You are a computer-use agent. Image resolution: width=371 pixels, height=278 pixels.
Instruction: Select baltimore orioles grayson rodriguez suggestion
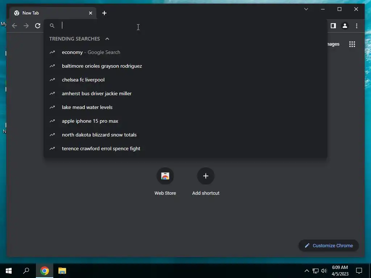[x=185, y=66]
